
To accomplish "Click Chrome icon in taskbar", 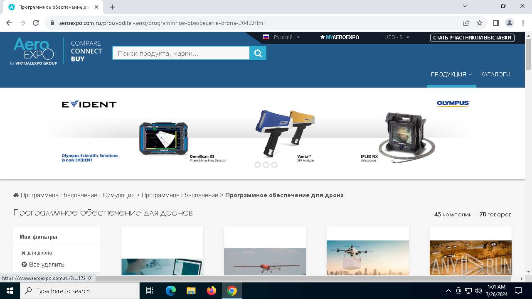I will point(232,291).
